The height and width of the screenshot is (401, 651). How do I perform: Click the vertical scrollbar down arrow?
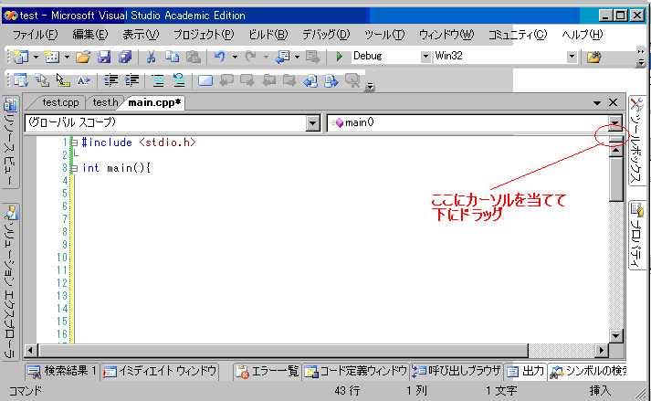click(616, 336)
